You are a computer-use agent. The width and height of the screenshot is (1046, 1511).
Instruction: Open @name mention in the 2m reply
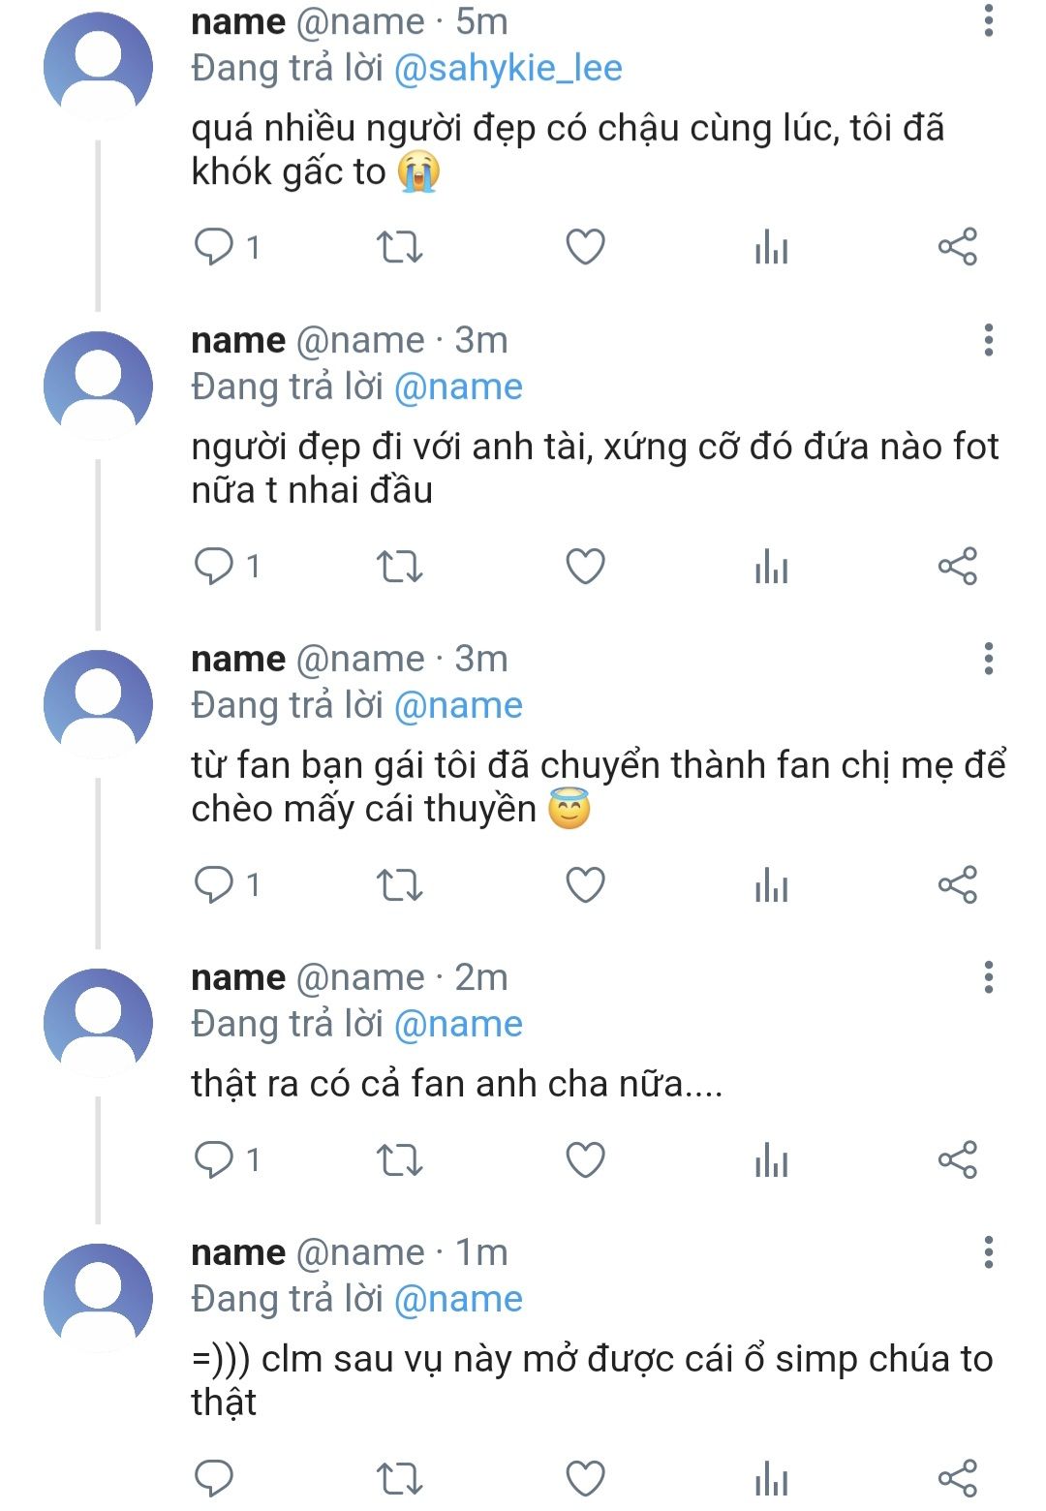click(x=459, y=1024)
